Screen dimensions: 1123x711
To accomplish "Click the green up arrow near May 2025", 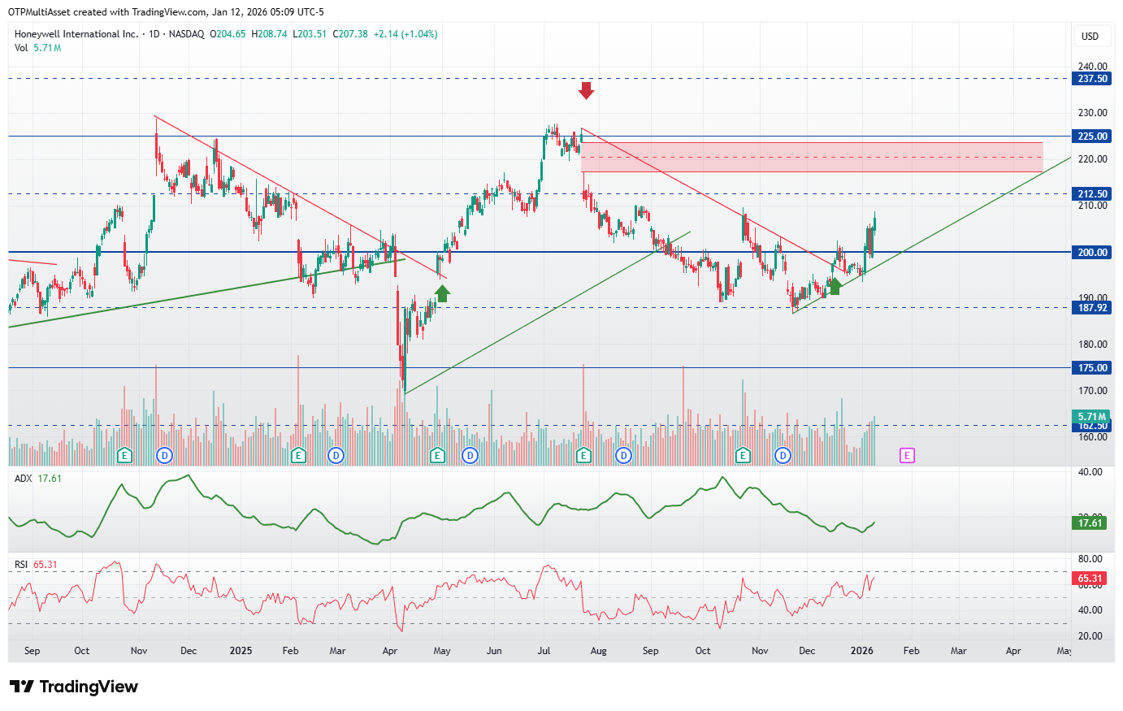I will (442, 293).
